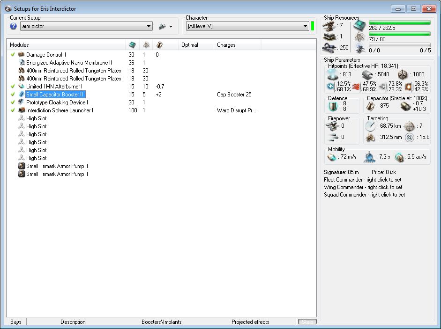Image resolution: width=441 pixels, height=329 pixels.
Task: Toggle the Limited 1MN Afterburner I active checkmark
Action: (x=13, y=86)
